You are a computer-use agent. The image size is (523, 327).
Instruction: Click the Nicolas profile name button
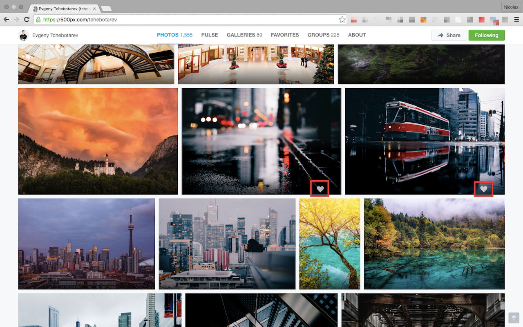(511, 7)
